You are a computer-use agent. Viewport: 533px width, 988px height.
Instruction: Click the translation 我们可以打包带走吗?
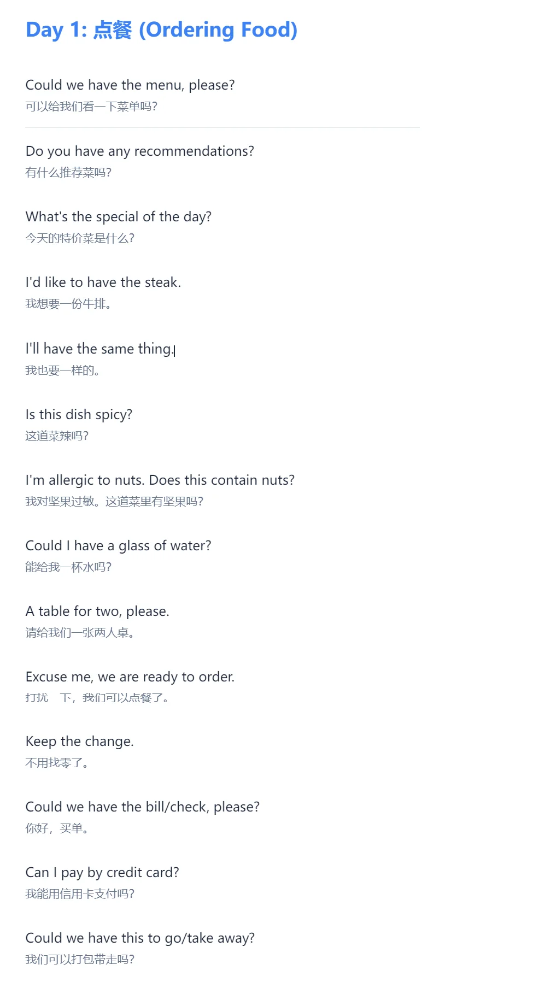click(x=80, y=960)
